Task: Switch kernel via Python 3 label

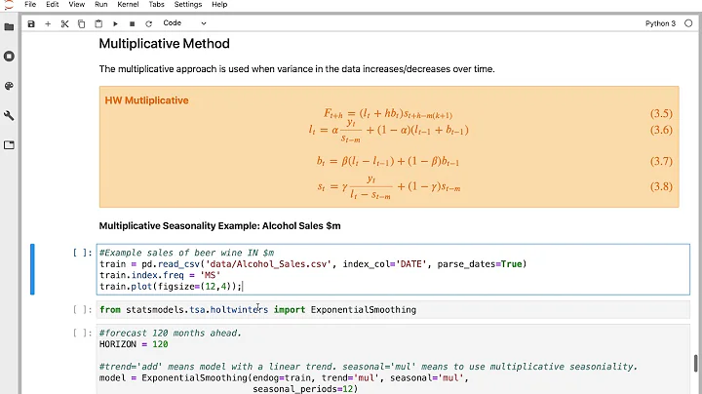Action: pos(660,23)
